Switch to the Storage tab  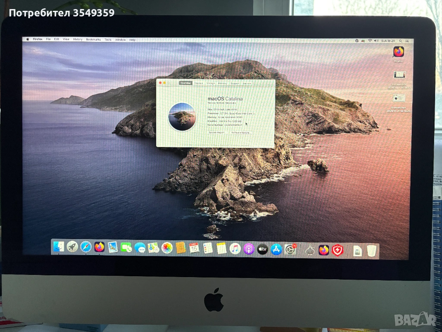[211, 83]
